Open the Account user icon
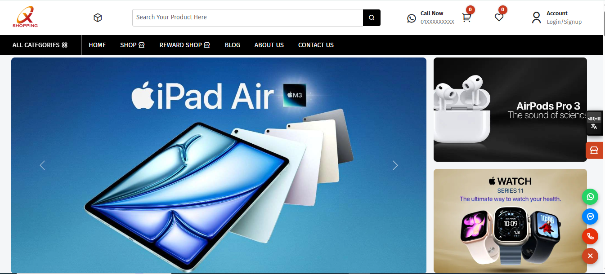This screenshot has height=274, width=605. click(x=537, y=17)
